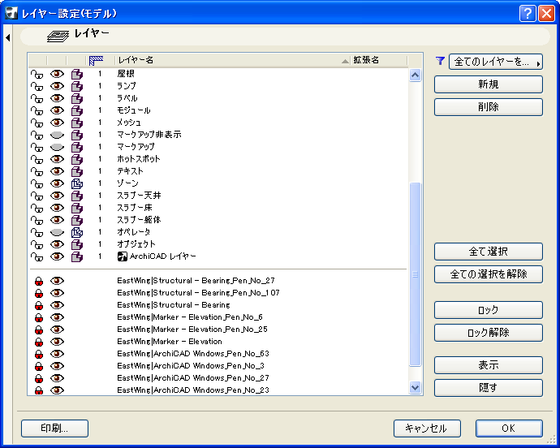
Task: Hide the ラベル layer via eye icon
Action: (57, 98)
